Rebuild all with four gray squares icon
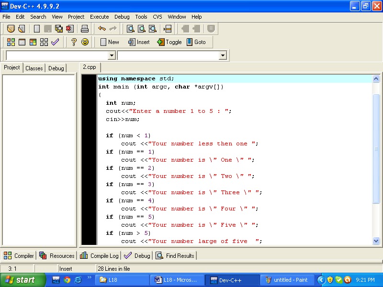383x287 pixels. [44, 42]
